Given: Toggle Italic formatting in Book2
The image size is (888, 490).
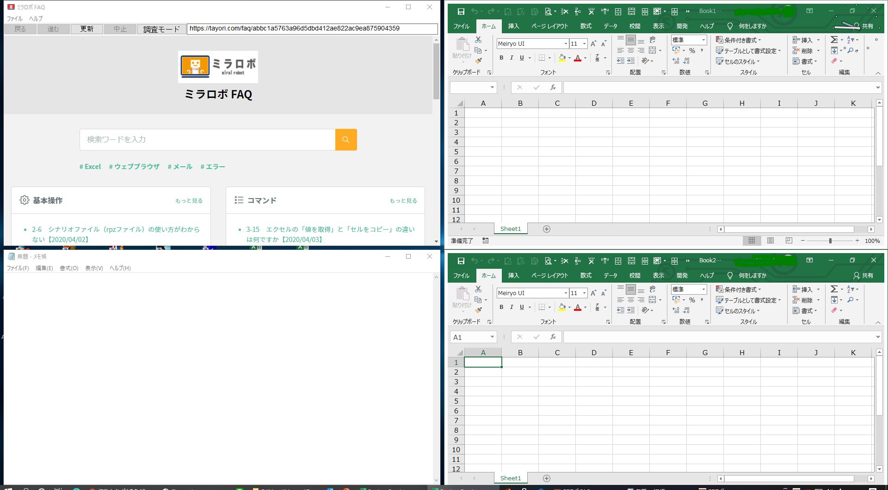Looking at the screenshot, I should click(x=512, y=307).
